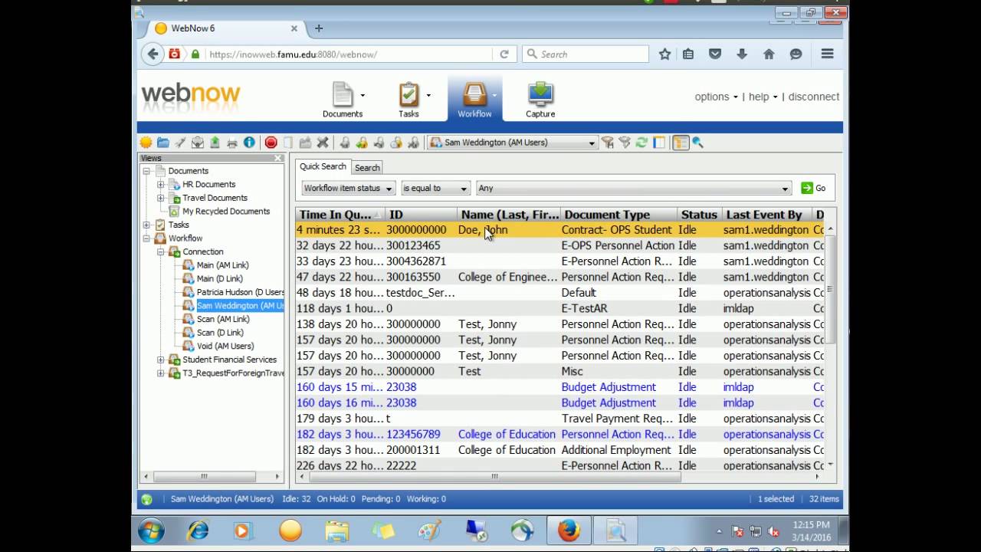Click the disconnect link
Viewport: 981px width, 552px height.
[814, 97]
